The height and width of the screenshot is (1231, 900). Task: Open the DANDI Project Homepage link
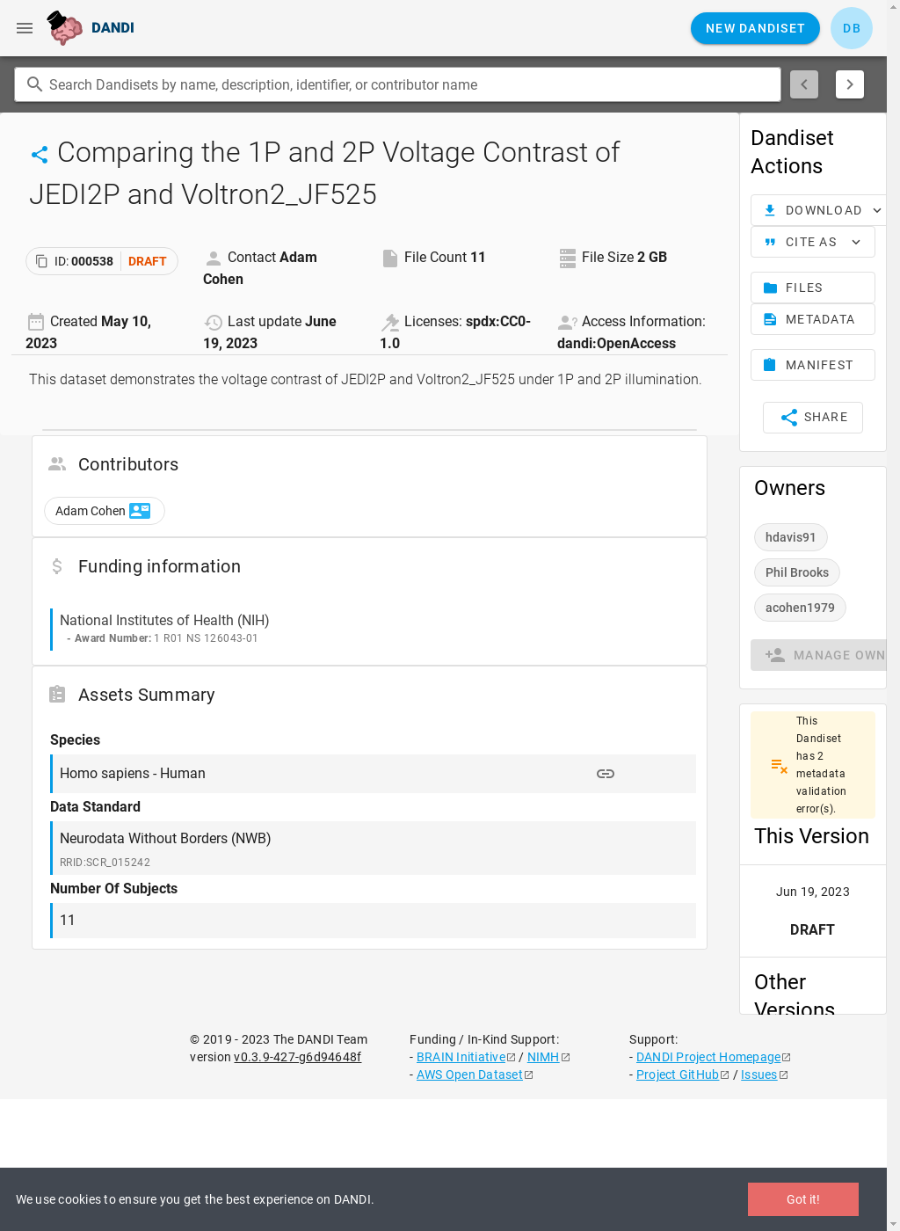708,1058
